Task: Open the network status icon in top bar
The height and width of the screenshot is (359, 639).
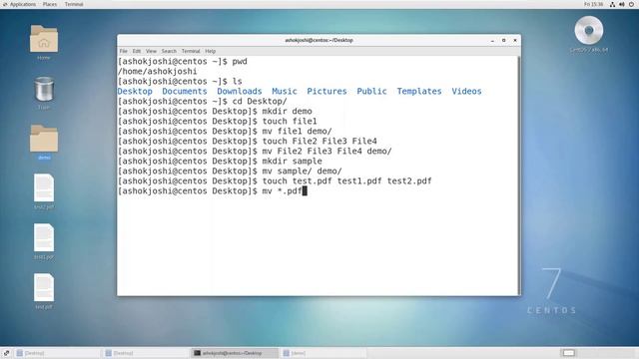Action: coord(612,4)
